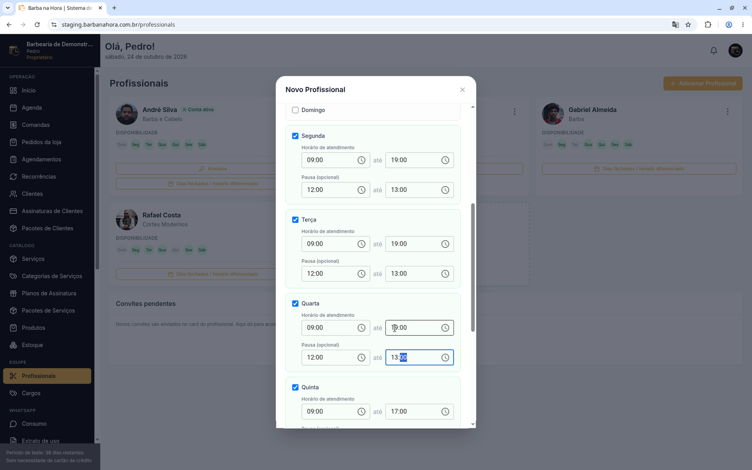Screen dimensions: 752x470
Task: Click André Silva's profile photo
Action: 127,114
